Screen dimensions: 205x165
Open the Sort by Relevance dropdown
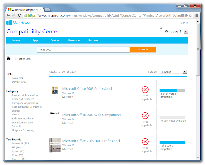click(x=173, y=72)
